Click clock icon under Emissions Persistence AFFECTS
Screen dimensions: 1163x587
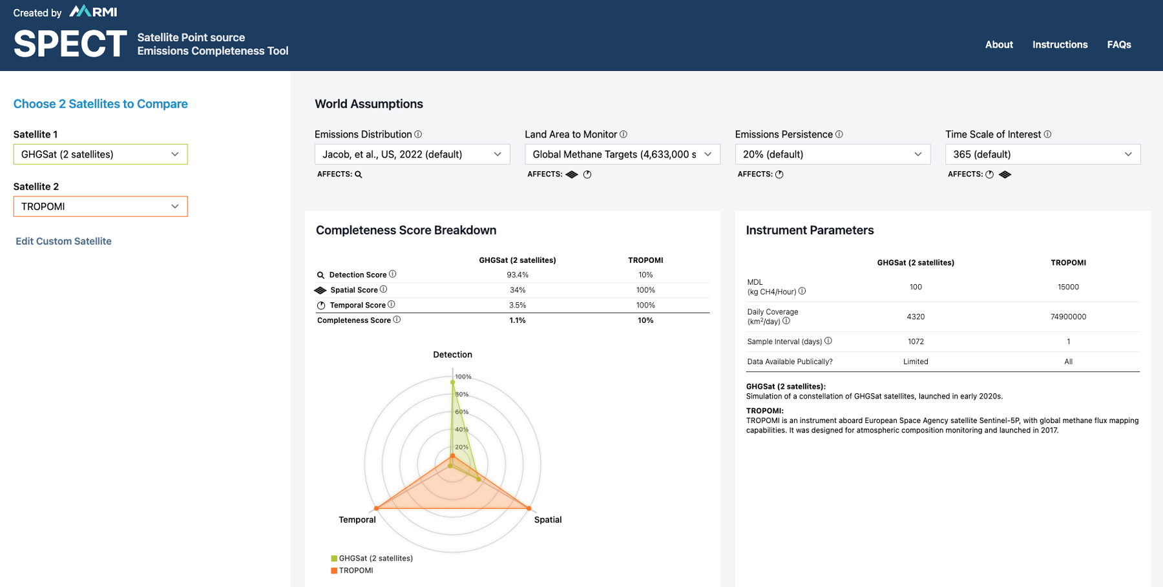click(779, 174)
